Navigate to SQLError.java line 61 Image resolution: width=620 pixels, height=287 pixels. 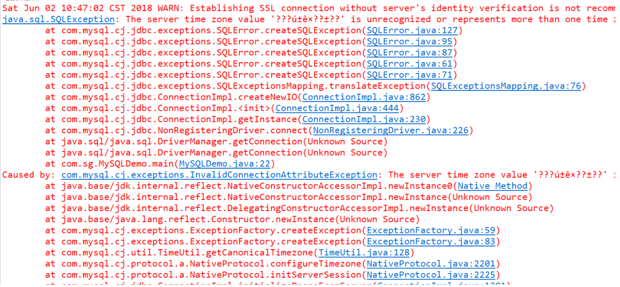[x=409, y=64]
